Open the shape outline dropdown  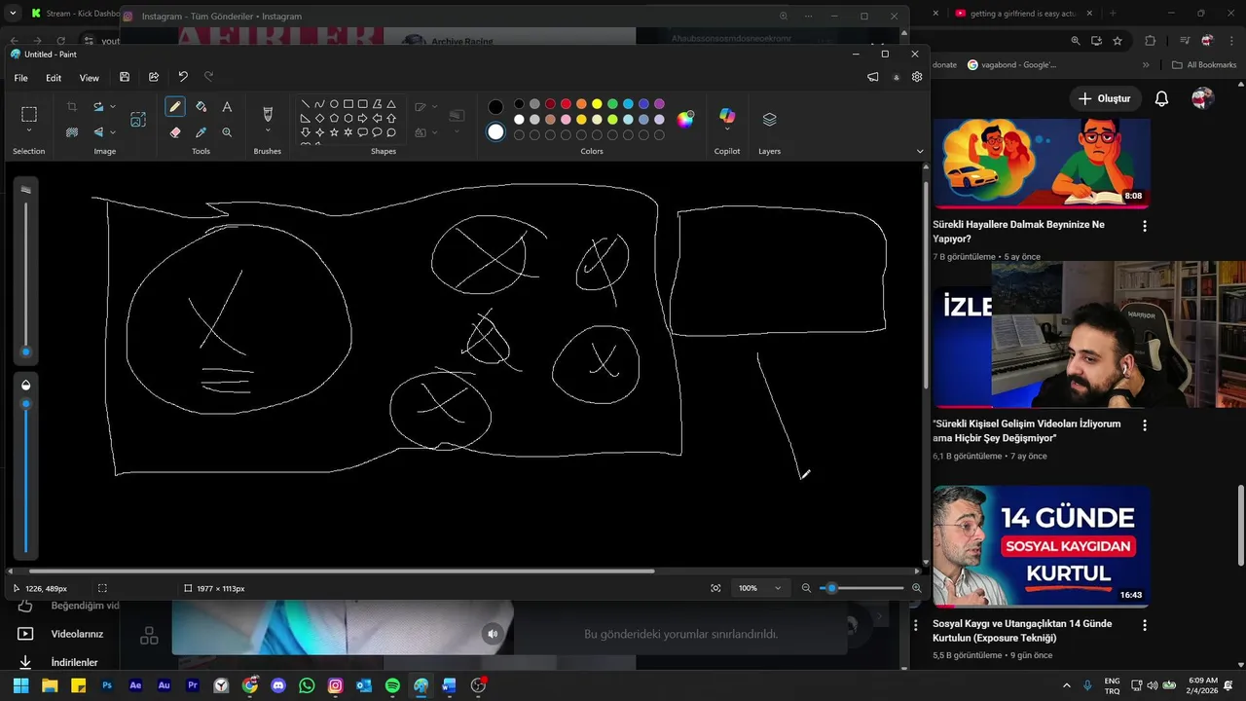(x=434, y=107)
